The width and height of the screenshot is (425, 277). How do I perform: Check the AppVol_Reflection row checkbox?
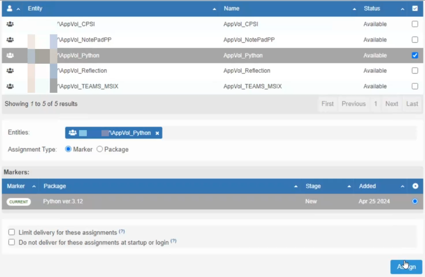[415, 71]
